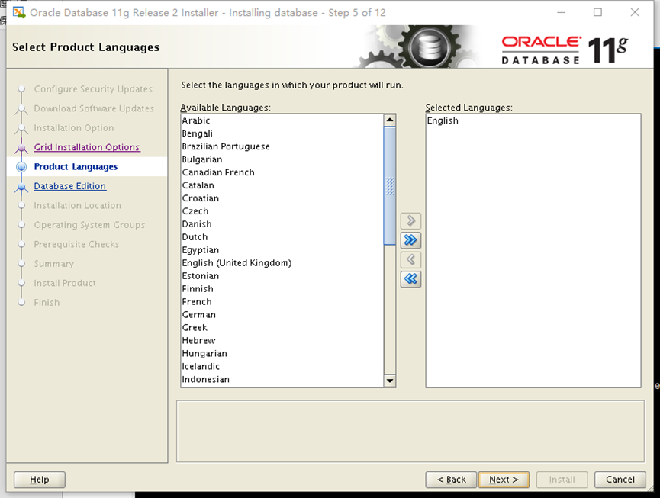The image size is (660, 498).
Task: Minimize the installer window
Action: [561, 12]
